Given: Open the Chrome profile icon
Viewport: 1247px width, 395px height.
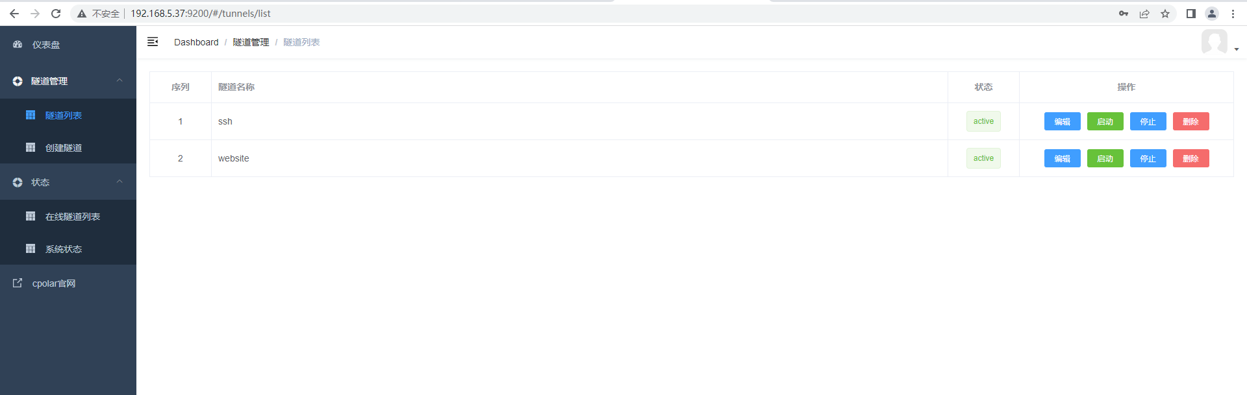Looking at the screenshot, I should pos(1212,14).
